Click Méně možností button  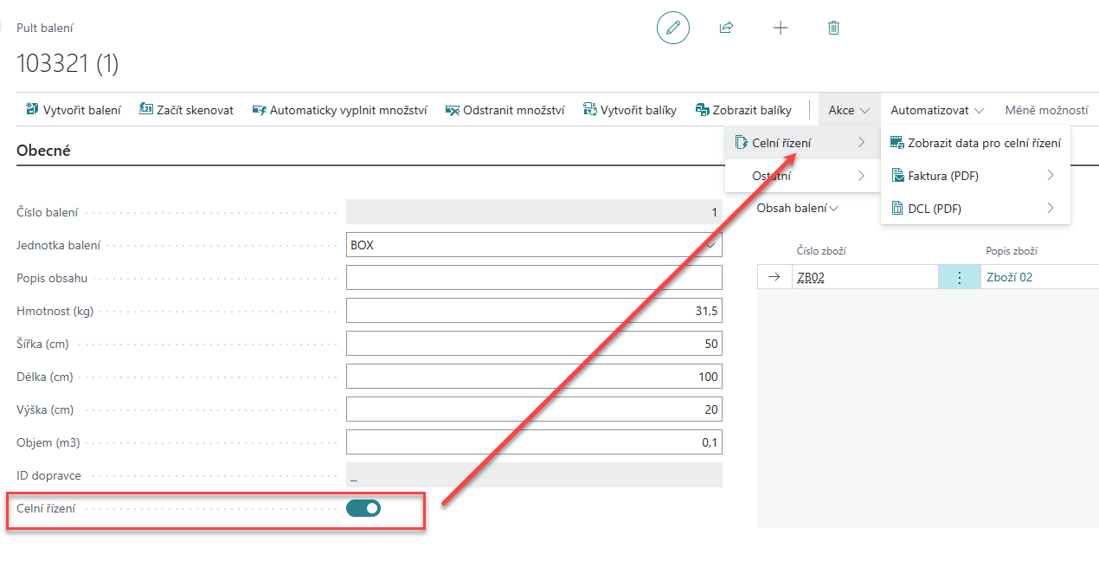[1046, 110]
